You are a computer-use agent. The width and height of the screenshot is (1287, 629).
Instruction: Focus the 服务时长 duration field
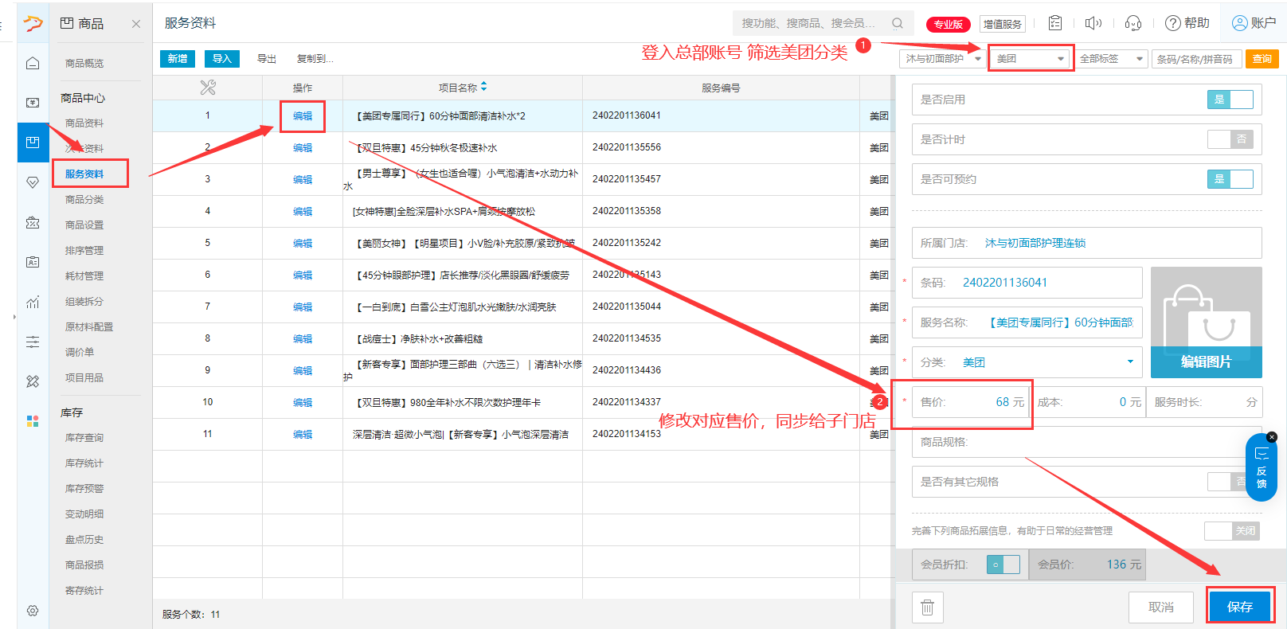click(x=1205, y=402)
